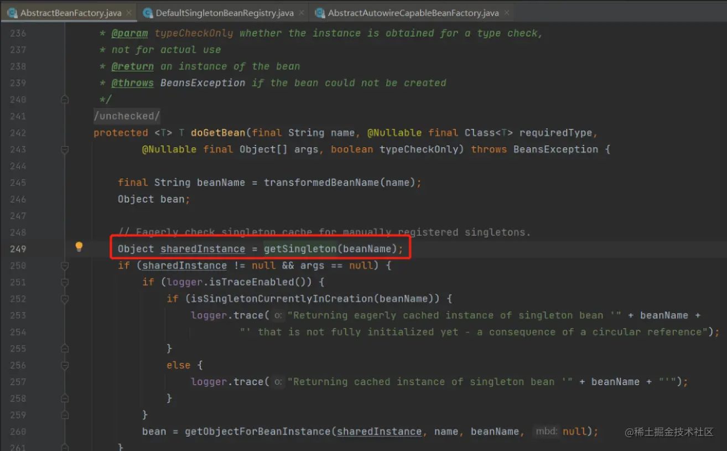Viewport: 727px width, 451px height.
Task: Click the fold marker at line 258
Action: tap(65, 398)
